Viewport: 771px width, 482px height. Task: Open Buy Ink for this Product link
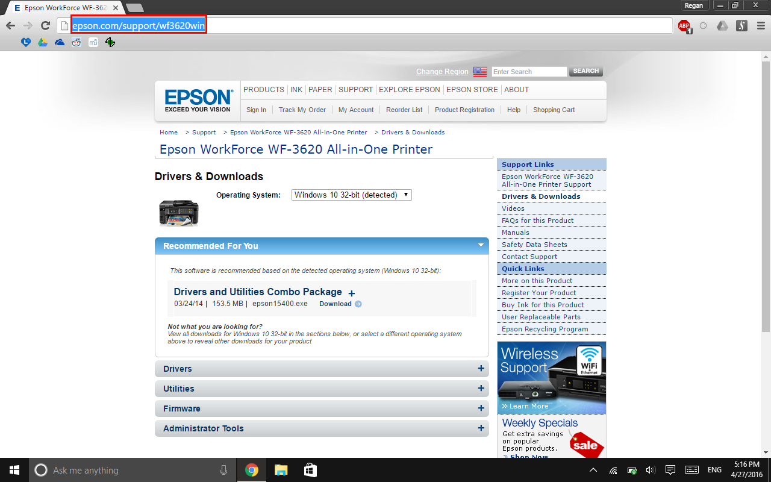coord(543,305)
